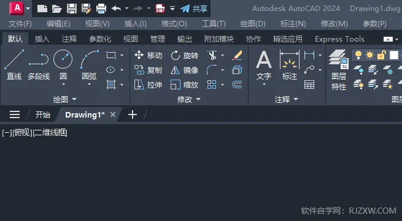Open the 编辑(E) menu
Image resolution: width=402 pixels, height=221 pixels.
[x=58, y=24]
